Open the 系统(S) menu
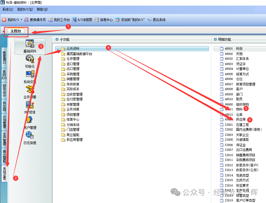This screenshot has height=203, width=266. click(x=8, y=9)
